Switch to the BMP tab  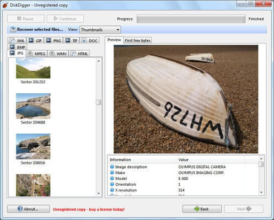coord(18,47)
